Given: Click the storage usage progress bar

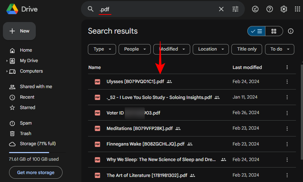Looking at the screenshot, I should (x=37, y=152).
